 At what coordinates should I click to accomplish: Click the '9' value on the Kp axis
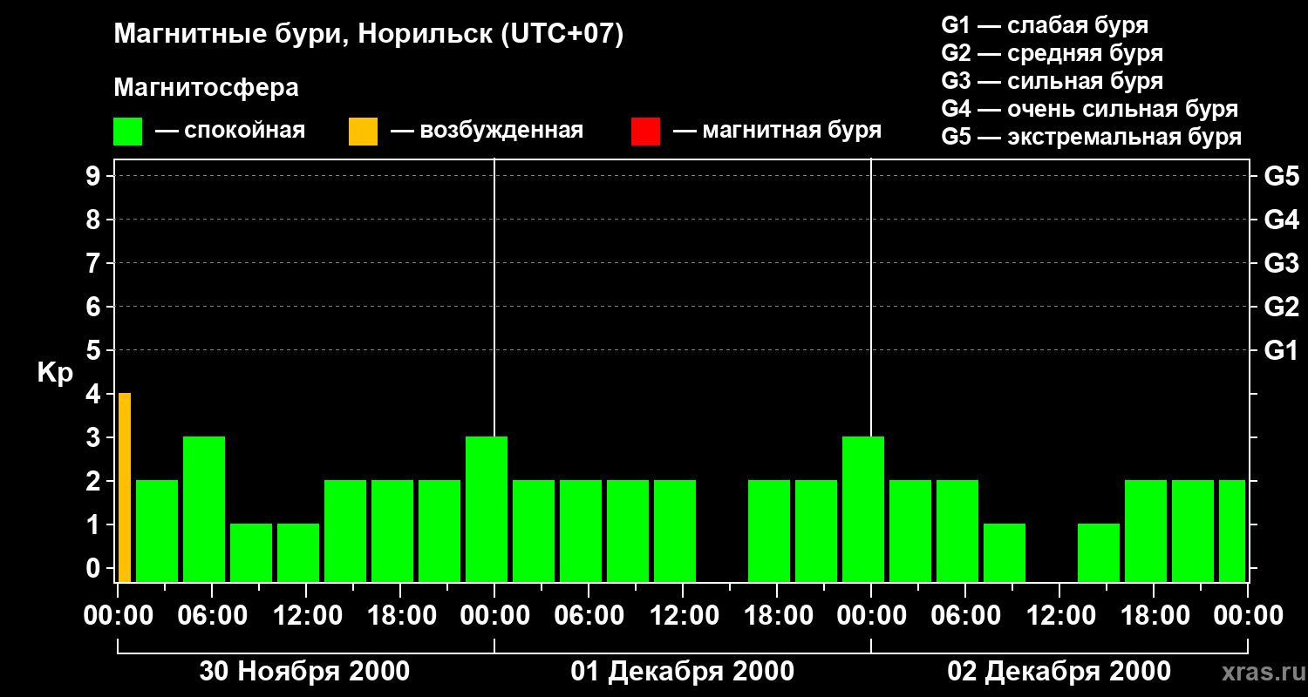click(x=95, y=177)
